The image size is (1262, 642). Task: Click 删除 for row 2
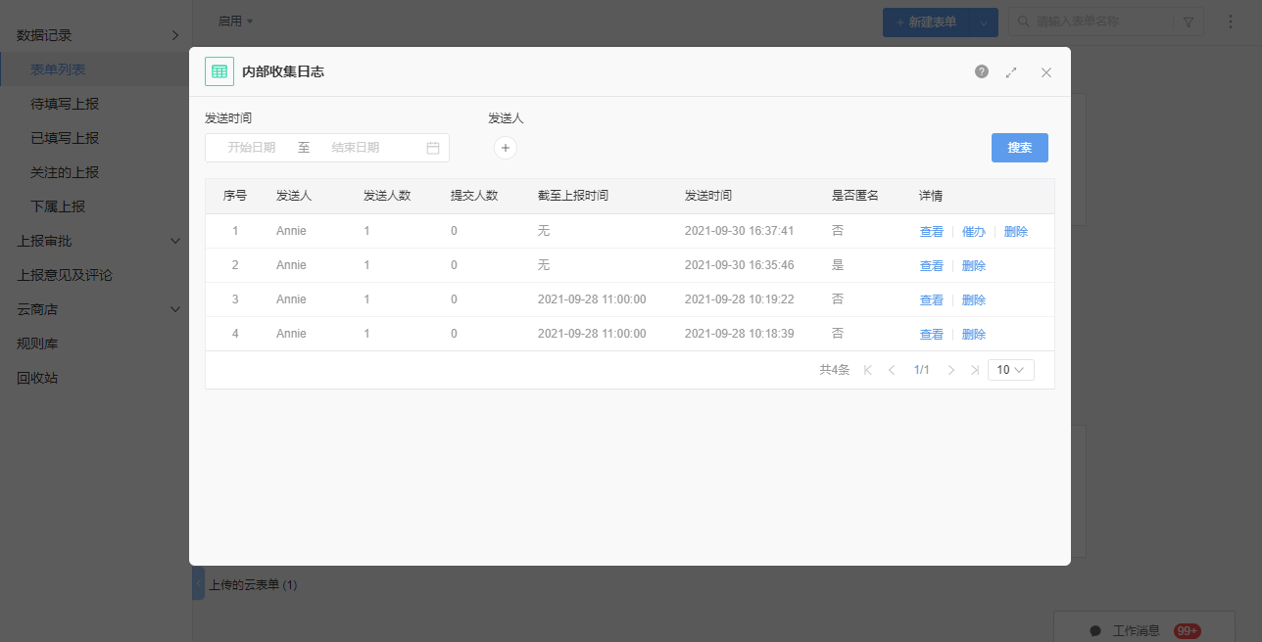click(x=973, y=266)
